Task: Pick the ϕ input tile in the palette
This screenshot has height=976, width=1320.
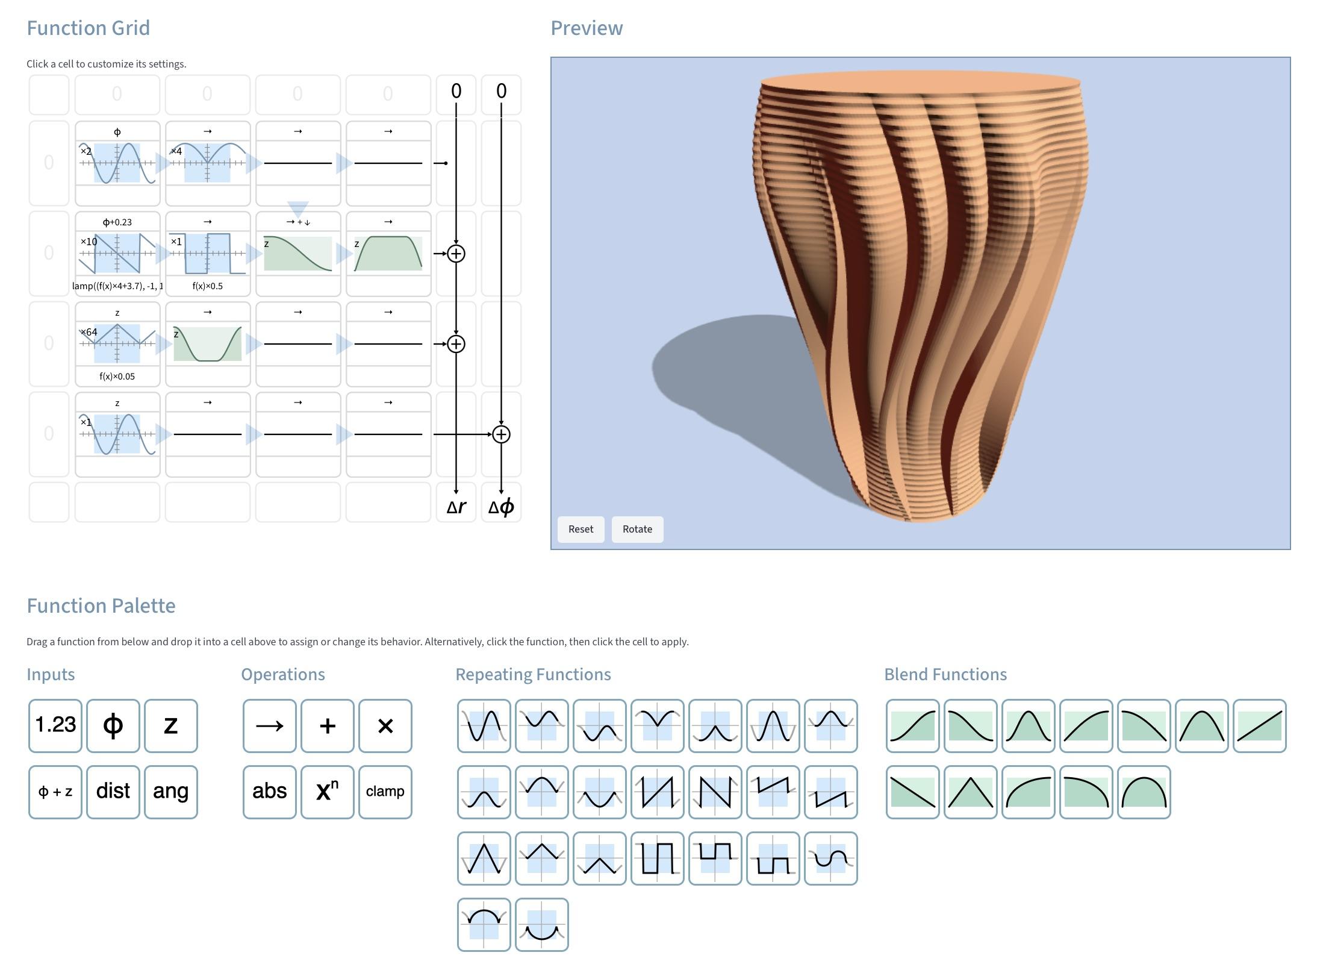Action: pos(113,725)
